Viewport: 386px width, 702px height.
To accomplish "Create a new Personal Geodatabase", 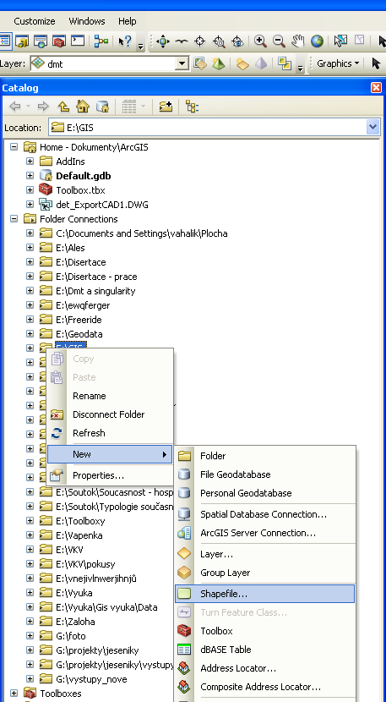I will (x=264, y=493).
